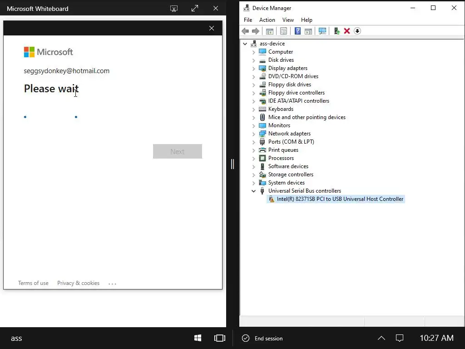Expand the Ports (COM & LPT) category
Image resolution: width=465 pixels, height=349 pixels.
tap(253, 142)
